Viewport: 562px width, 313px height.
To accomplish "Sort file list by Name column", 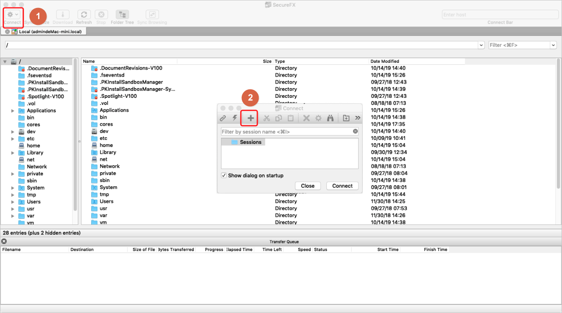I will coord(129,62).
